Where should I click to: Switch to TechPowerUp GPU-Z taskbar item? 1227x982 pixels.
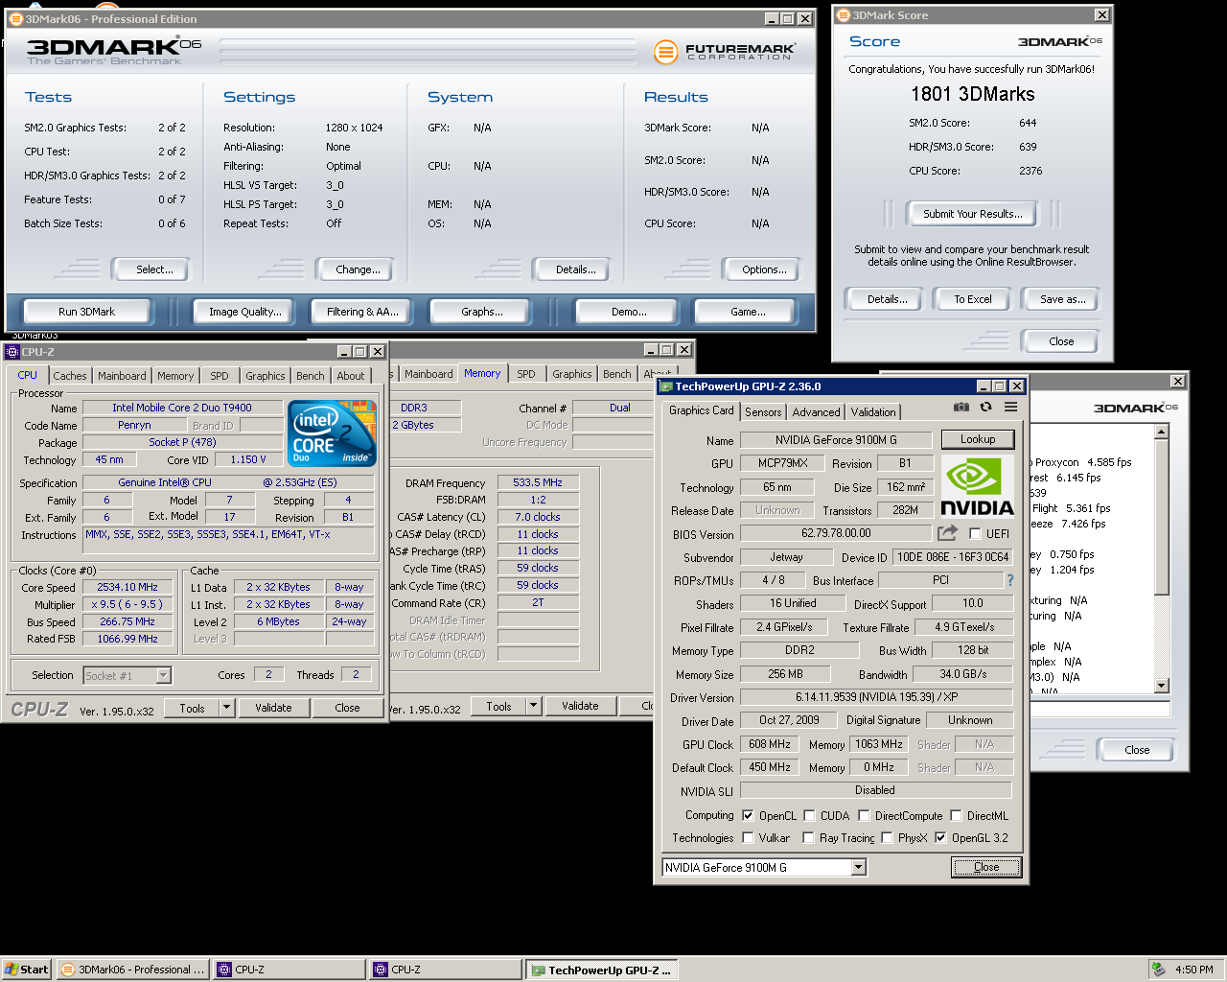pyautogui.click(x=601, y=970)
